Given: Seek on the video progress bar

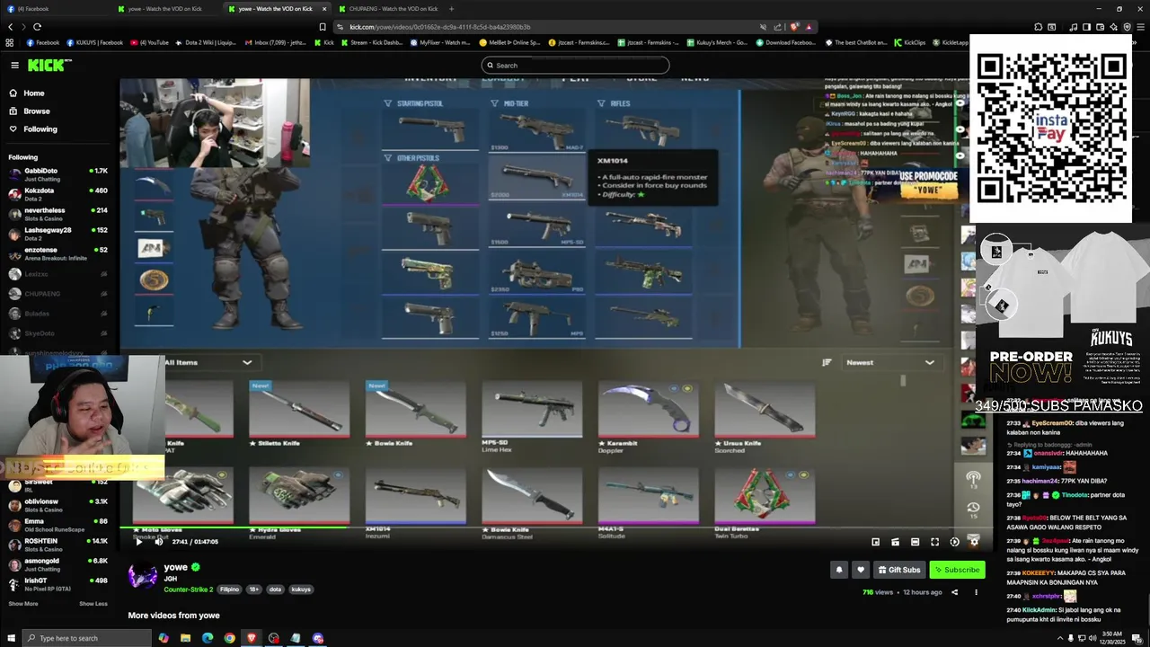Looking at the screenshot, I should point(555,529).
